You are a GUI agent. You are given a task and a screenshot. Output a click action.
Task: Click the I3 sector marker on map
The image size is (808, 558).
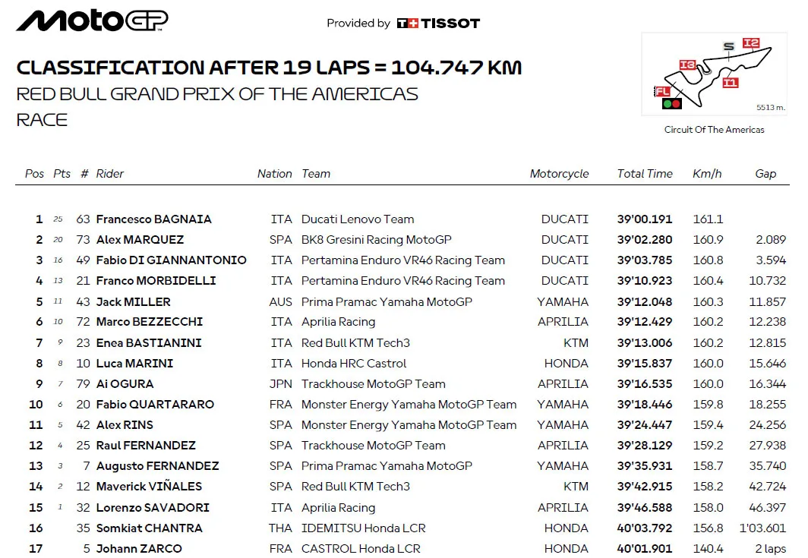click(687, 65)
